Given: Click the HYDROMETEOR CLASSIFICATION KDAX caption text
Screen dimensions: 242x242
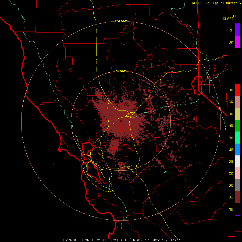Looking at the screenshot, I should (122, 240).
